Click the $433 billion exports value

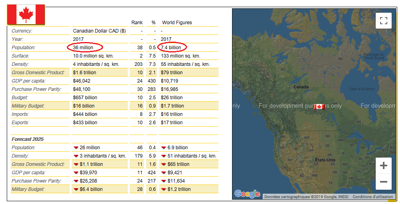[x=85, y=123]
